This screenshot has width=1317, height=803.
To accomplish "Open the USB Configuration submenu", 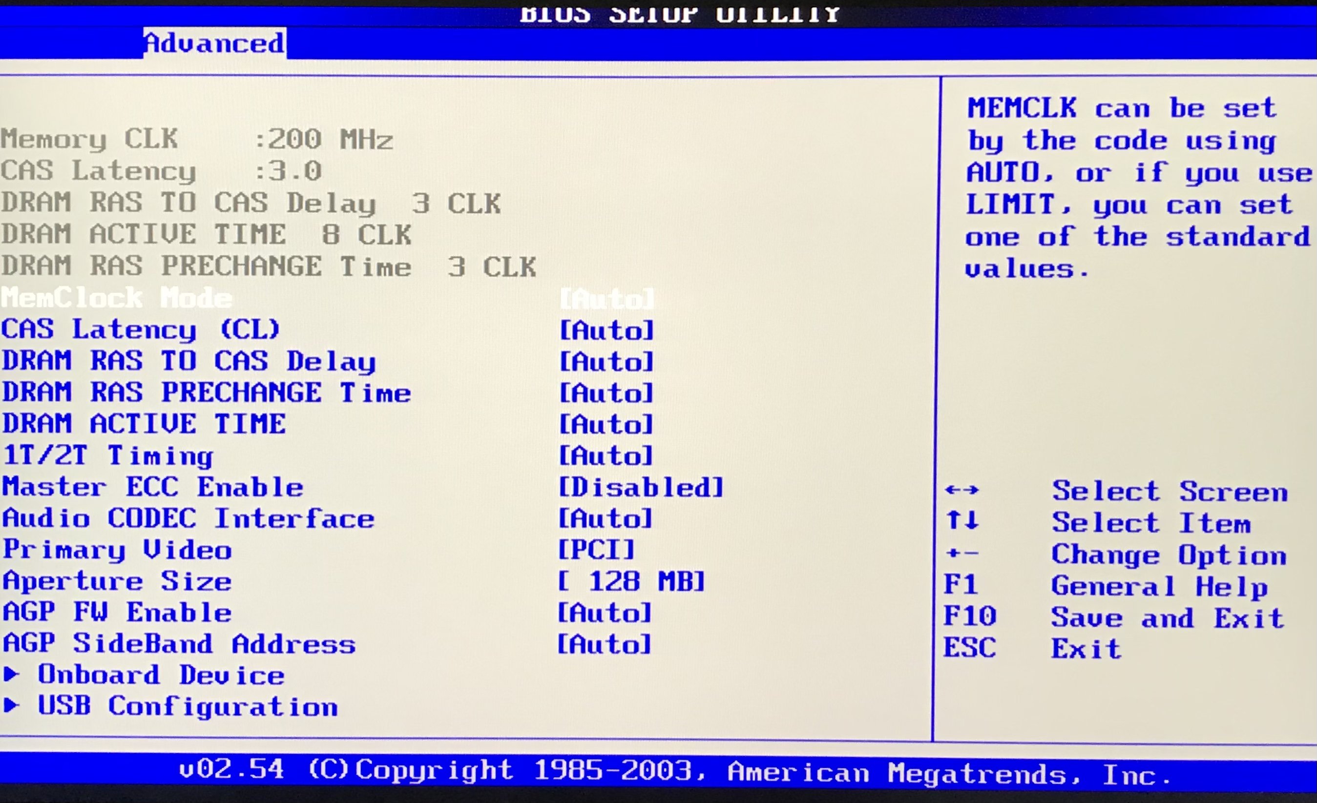I will tap(188, 706).
